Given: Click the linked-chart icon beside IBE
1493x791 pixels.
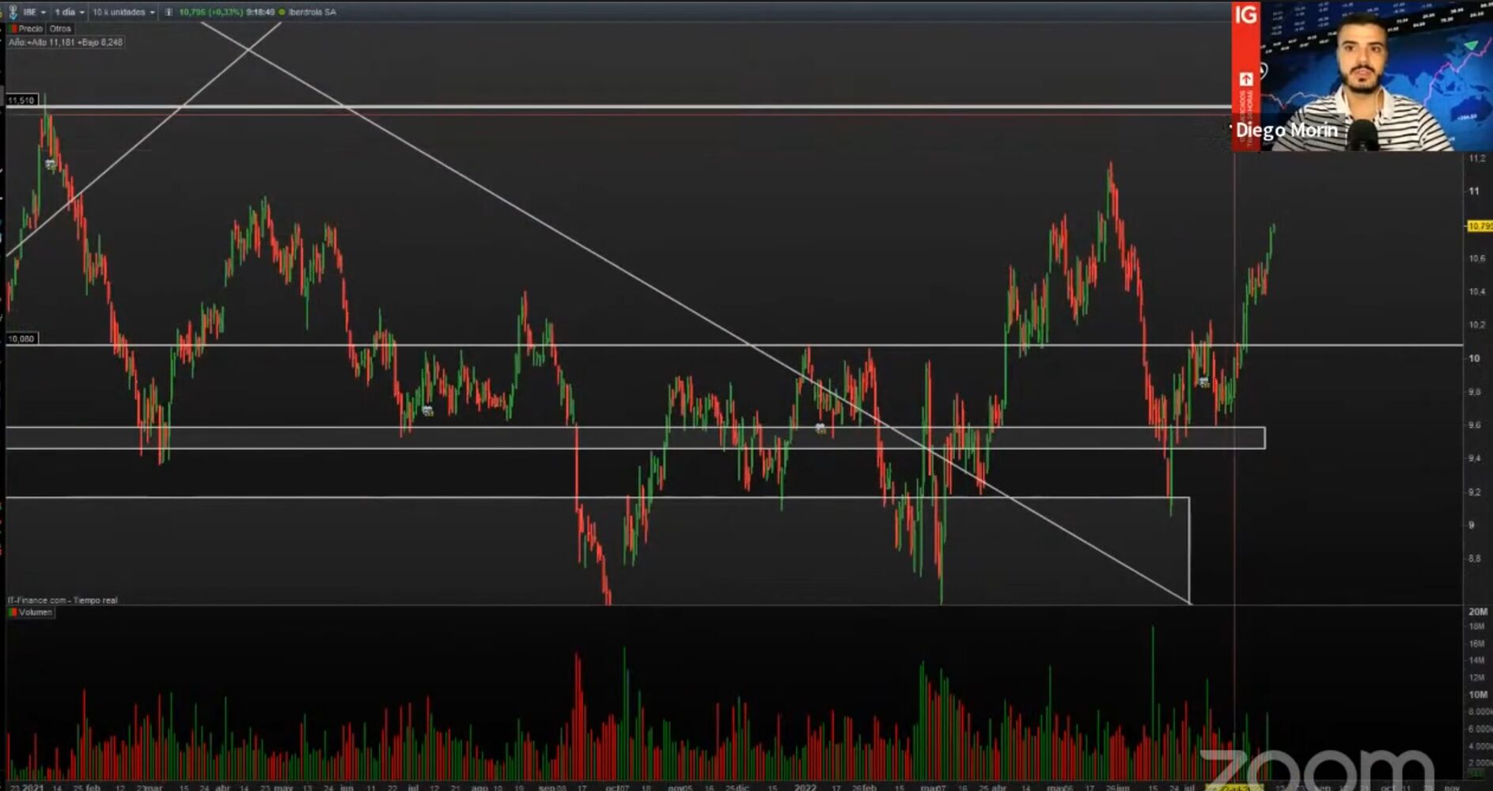Looking at the screenshot, I should pos(13,12).
